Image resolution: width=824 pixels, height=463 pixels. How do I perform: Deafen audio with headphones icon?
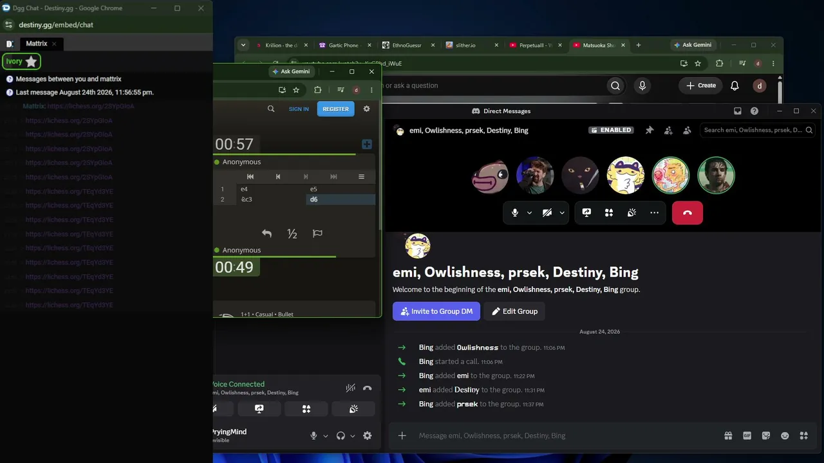tap(341, 435)
